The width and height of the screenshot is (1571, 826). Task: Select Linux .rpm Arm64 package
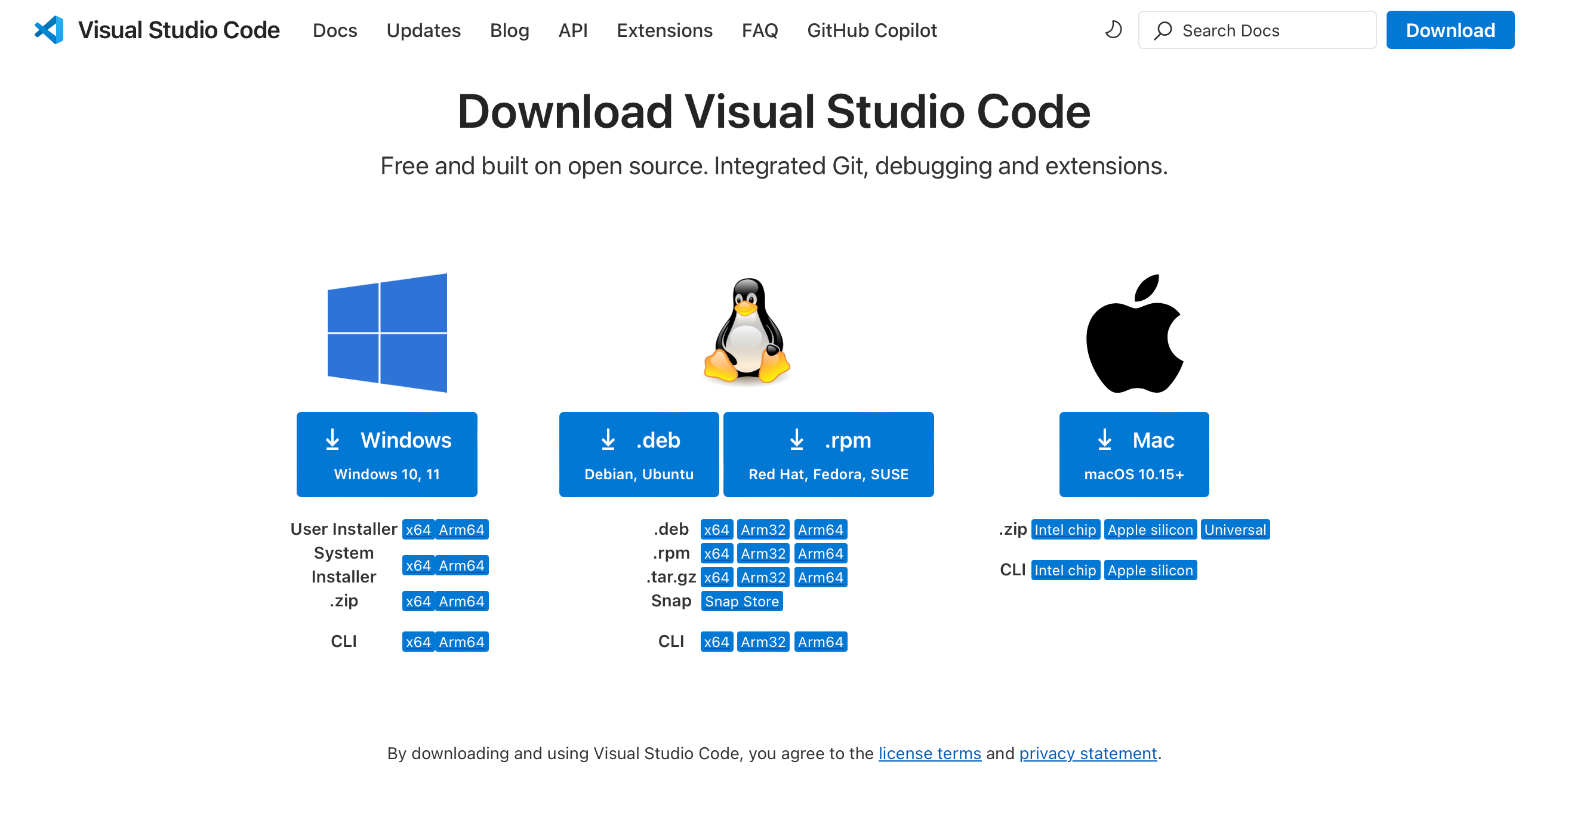click(x=820, y=553)
